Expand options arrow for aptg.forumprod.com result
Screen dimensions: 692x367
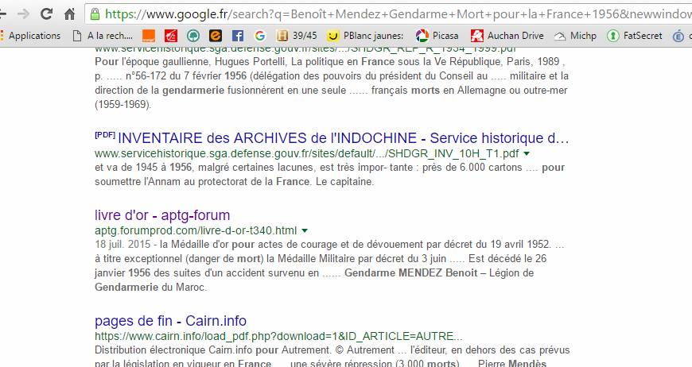click(304, 231)
